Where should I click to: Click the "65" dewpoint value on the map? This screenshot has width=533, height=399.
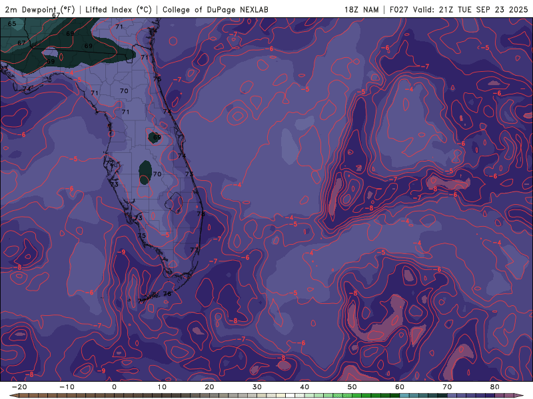[x=12, y=24]
